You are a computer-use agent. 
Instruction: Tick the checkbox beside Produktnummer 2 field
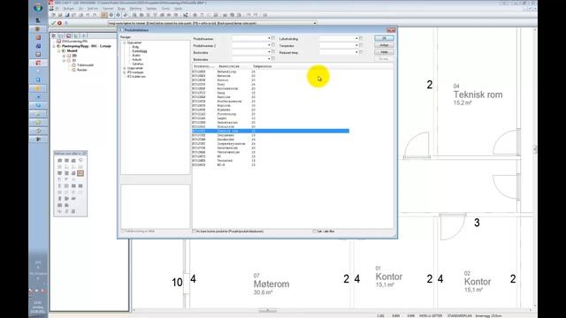click(273, 45)
